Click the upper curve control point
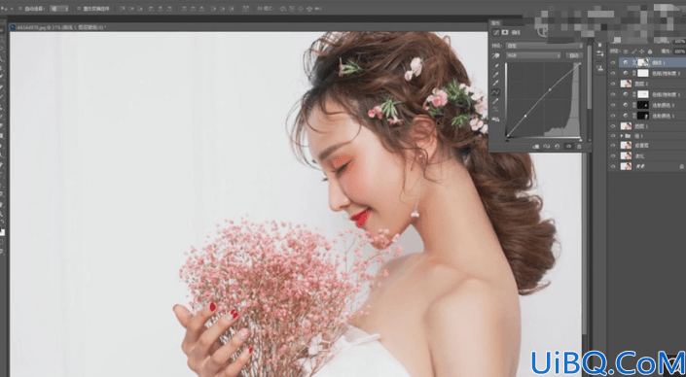The height and width of the screenshot is (377, 686). [550, 89]
